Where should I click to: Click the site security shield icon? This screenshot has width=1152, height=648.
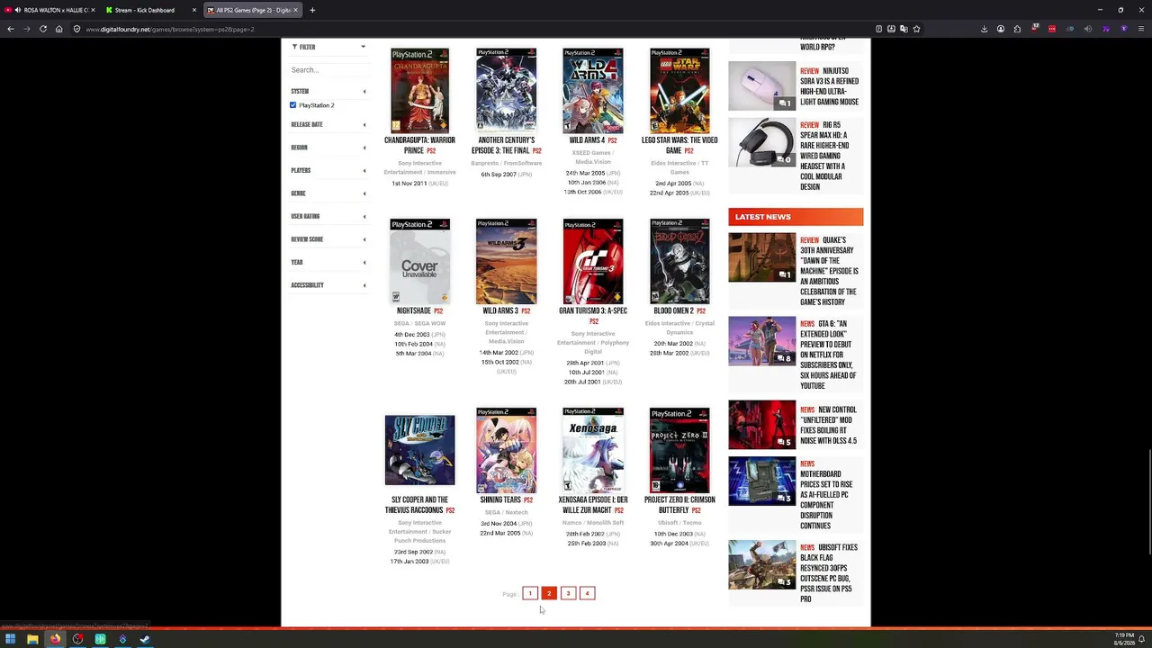click(77, 29)
